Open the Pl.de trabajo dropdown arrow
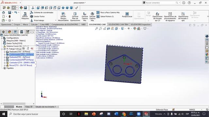 (x=56, y=20)
